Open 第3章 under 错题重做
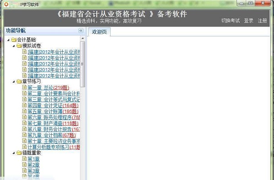Screen dimensions: 274x180 [x=33, y=171]
